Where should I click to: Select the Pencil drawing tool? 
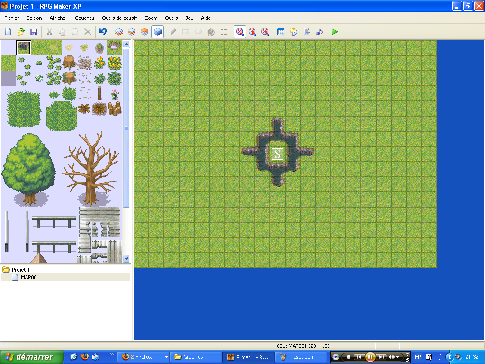[x=173, y=32]
